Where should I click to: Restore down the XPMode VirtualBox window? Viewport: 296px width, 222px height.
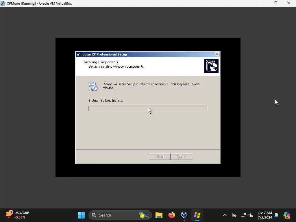point(275,3)
